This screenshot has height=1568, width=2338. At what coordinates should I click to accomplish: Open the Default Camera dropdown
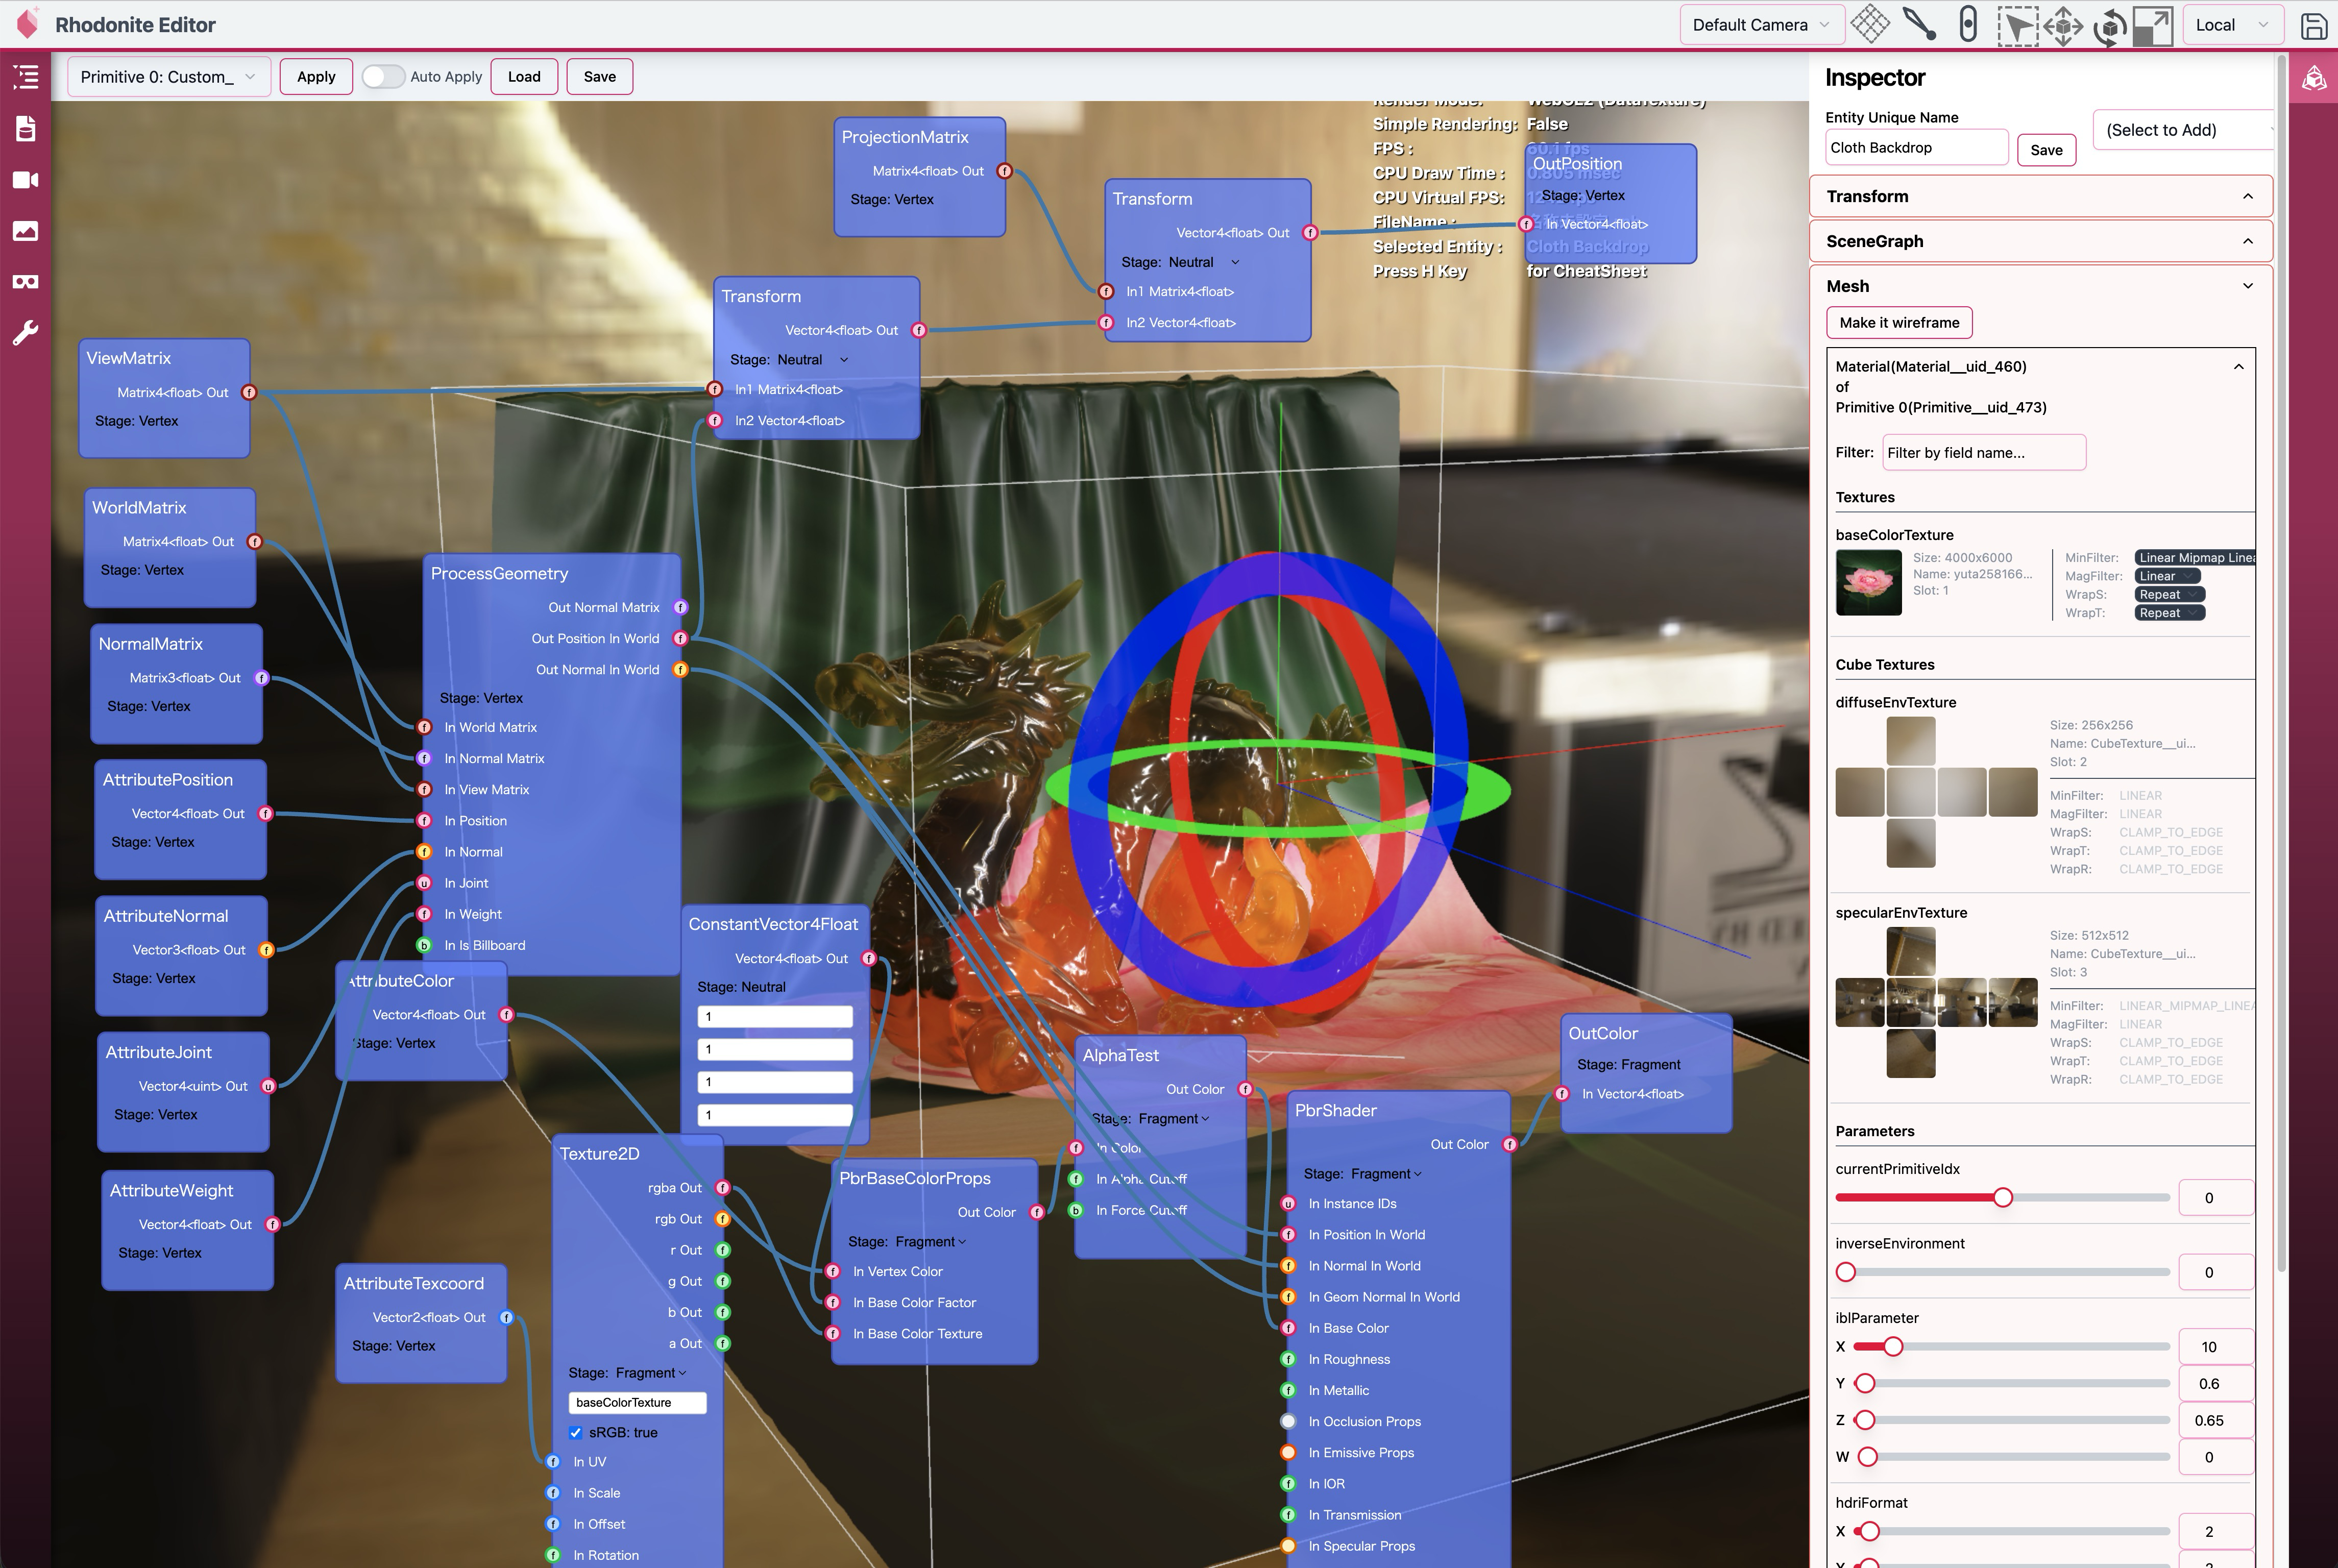(x=1759, y=25)
